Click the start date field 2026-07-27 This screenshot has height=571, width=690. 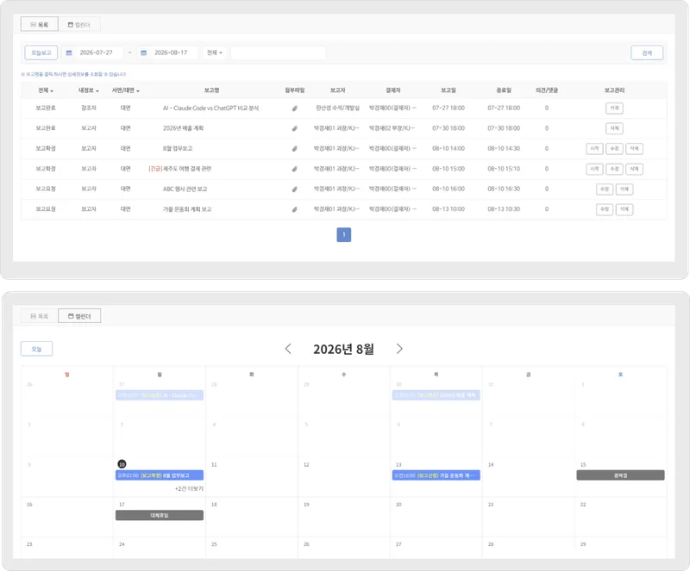(x=96, y=53)
